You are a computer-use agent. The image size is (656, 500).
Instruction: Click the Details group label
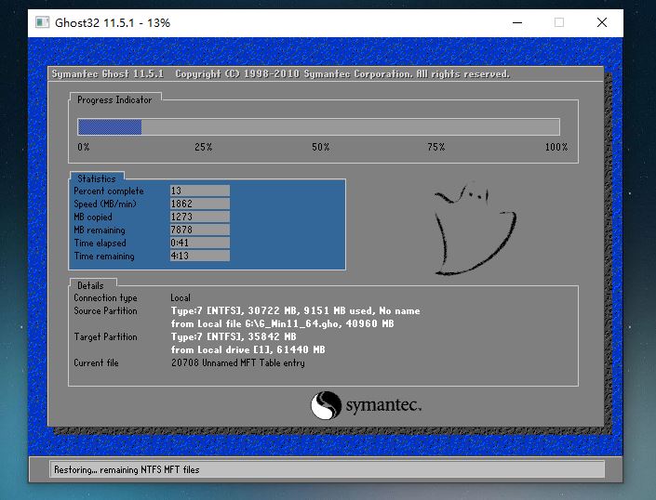[91, 284]
